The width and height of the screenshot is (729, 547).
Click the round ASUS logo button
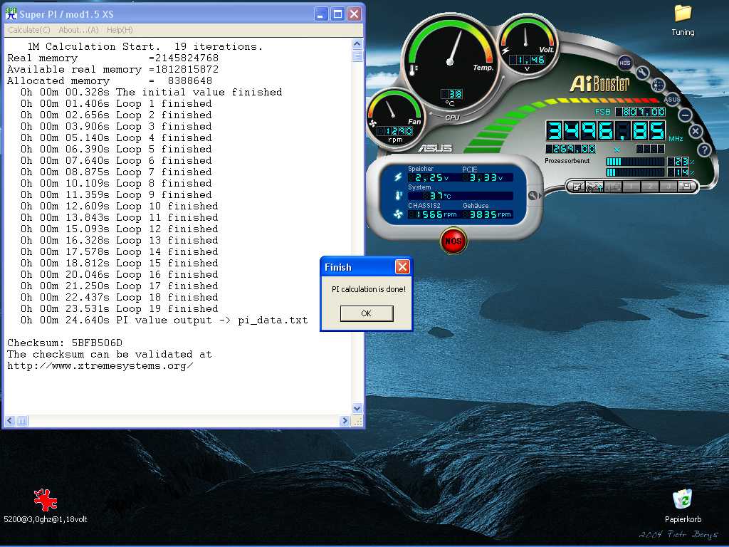pyautogui.click(x=672, y=99)
